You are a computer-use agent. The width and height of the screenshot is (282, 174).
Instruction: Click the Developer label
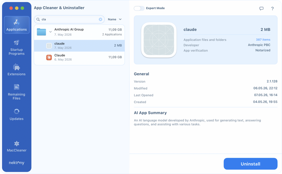pyautogui.click(x=191, y=45)
